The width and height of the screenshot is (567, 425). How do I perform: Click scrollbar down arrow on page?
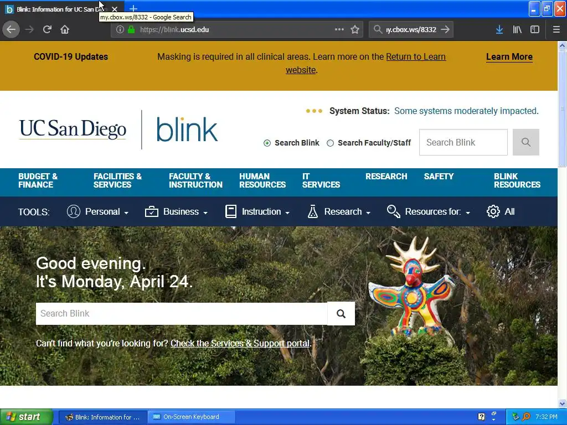(x=562, y=403)
